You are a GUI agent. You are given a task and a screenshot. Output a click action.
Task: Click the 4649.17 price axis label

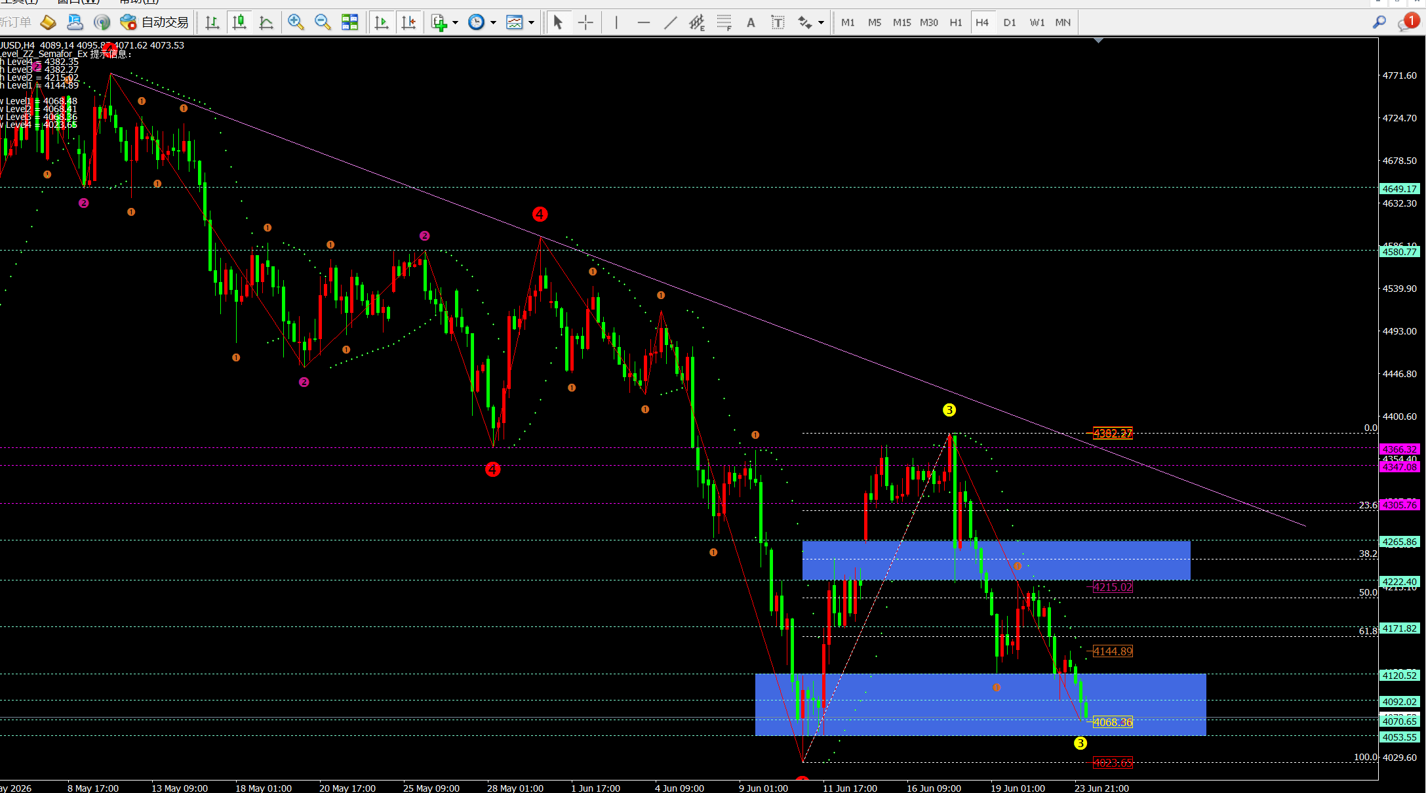[x=1400, y=189]
